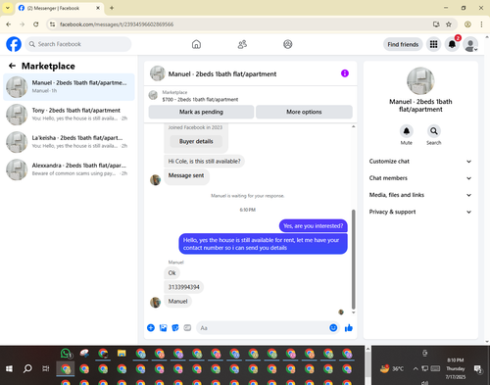This screenshot has height=385, width=490.
Task: Click the chat scrollbar thumb
Action: tap(353, 260)
